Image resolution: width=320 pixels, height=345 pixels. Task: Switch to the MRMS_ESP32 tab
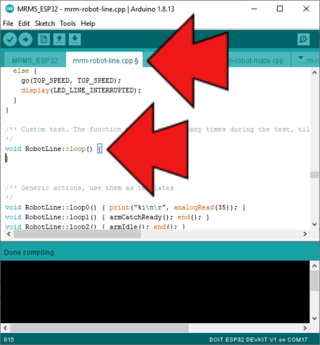coord(35,60)
